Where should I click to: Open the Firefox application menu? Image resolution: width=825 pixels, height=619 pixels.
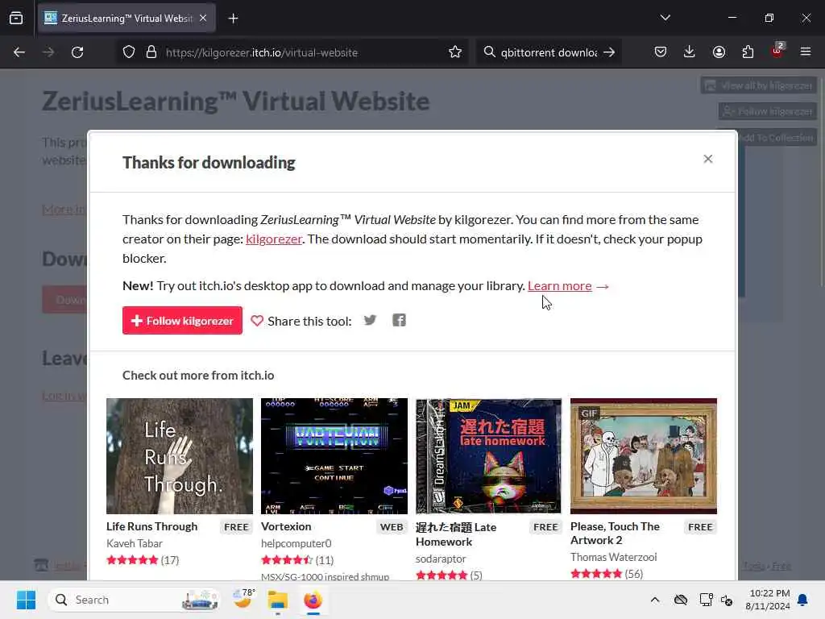806,52
